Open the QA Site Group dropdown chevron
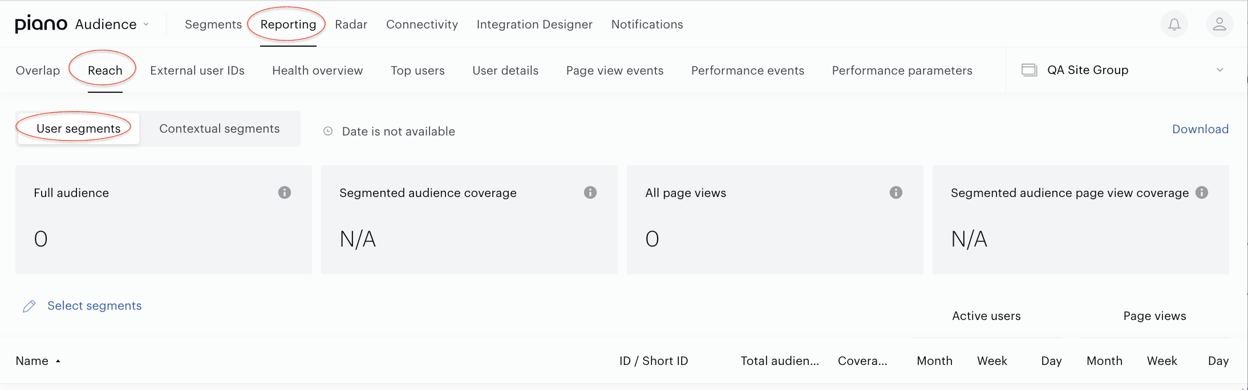 click(1220, 70)
